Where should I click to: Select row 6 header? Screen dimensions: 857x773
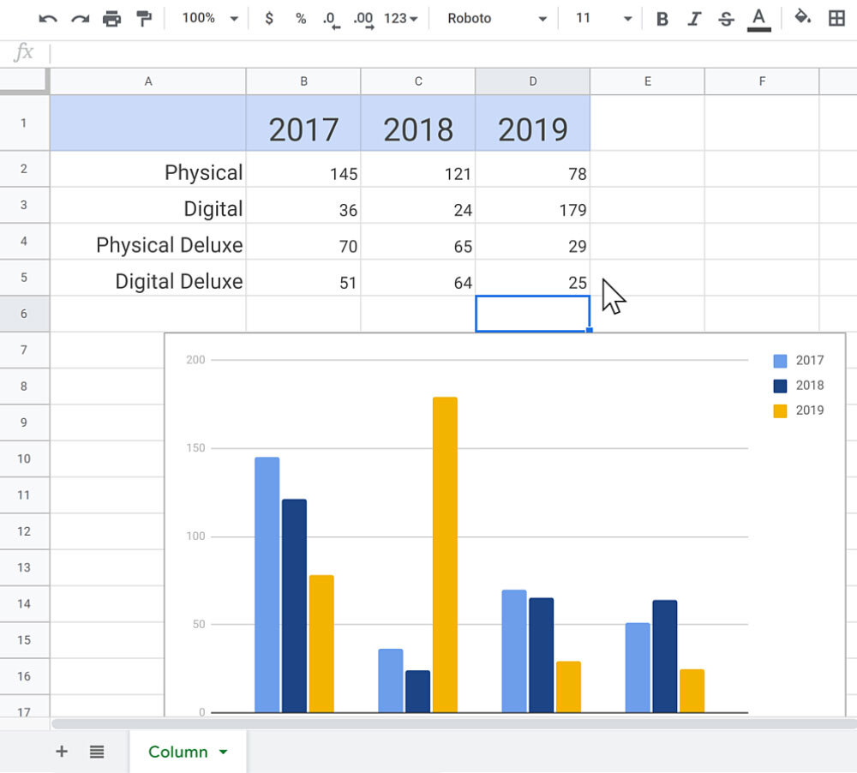tap(24, 314)
